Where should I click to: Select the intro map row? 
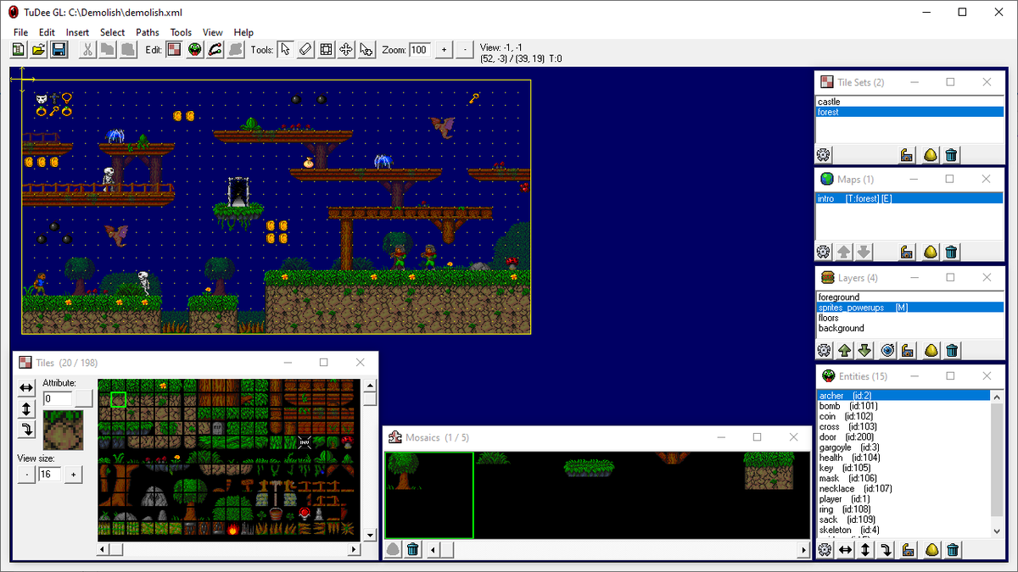tap(909, 198)
